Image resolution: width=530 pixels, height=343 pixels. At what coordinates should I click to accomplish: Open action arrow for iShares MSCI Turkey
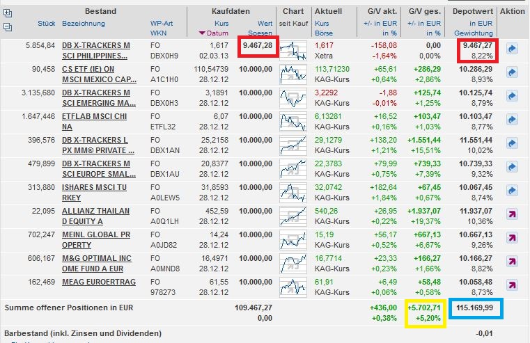512,191
